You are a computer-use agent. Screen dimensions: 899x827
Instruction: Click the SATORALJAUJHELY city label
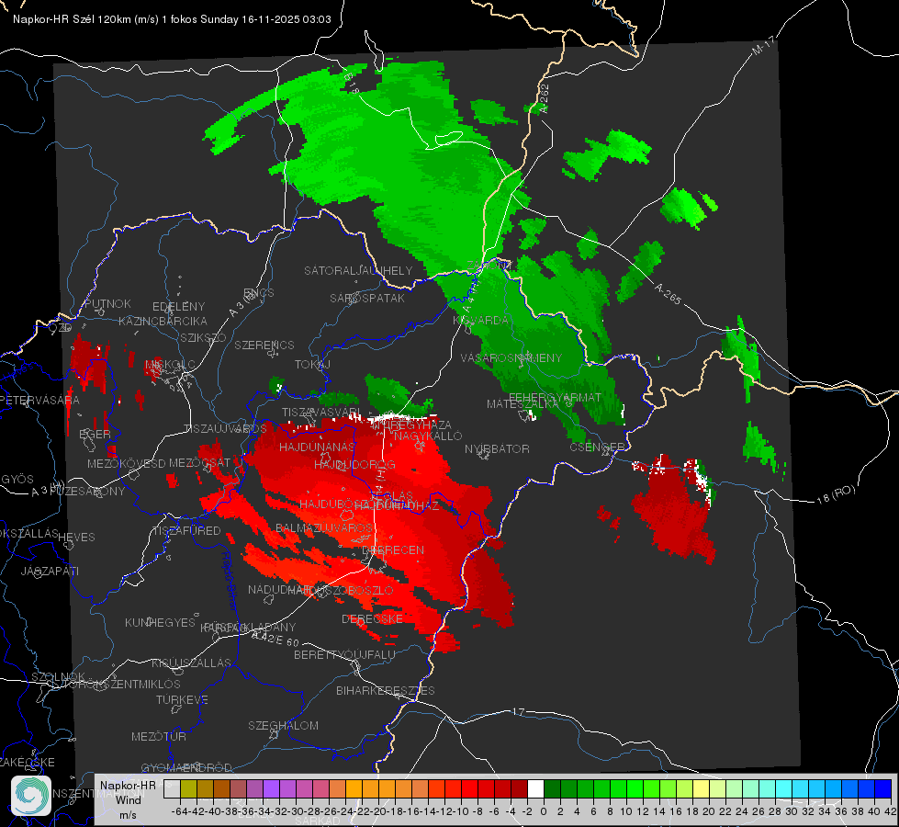click(x=358, y=270)
